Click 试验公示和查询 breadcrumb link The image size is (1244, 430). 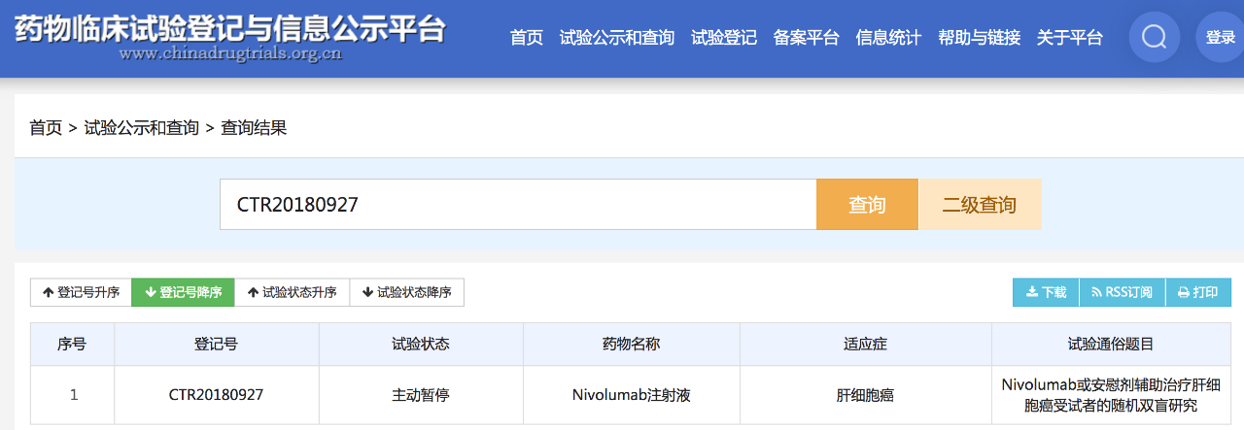click(142, 127)
